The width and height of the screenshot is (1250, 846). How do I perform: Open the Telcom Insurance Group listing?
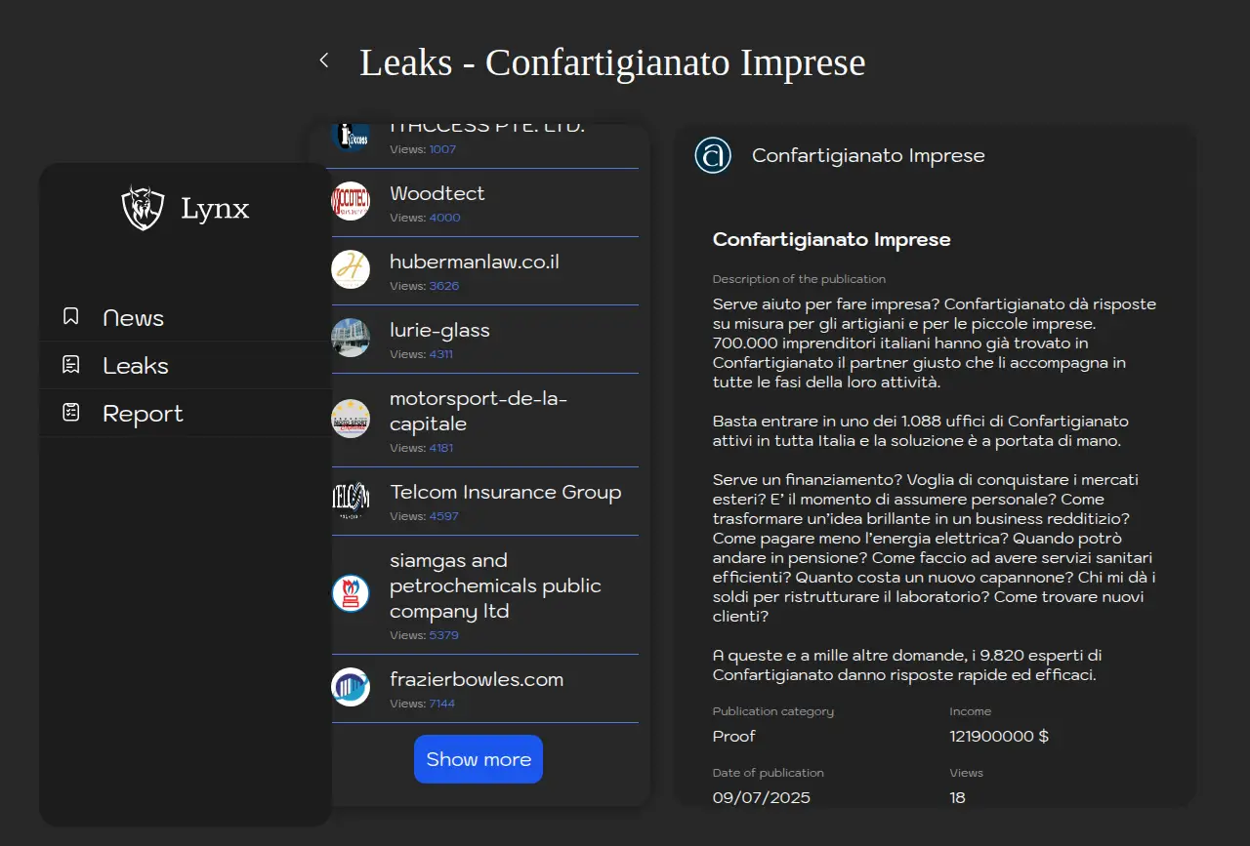pyautogui.click(x=505, y=493)
